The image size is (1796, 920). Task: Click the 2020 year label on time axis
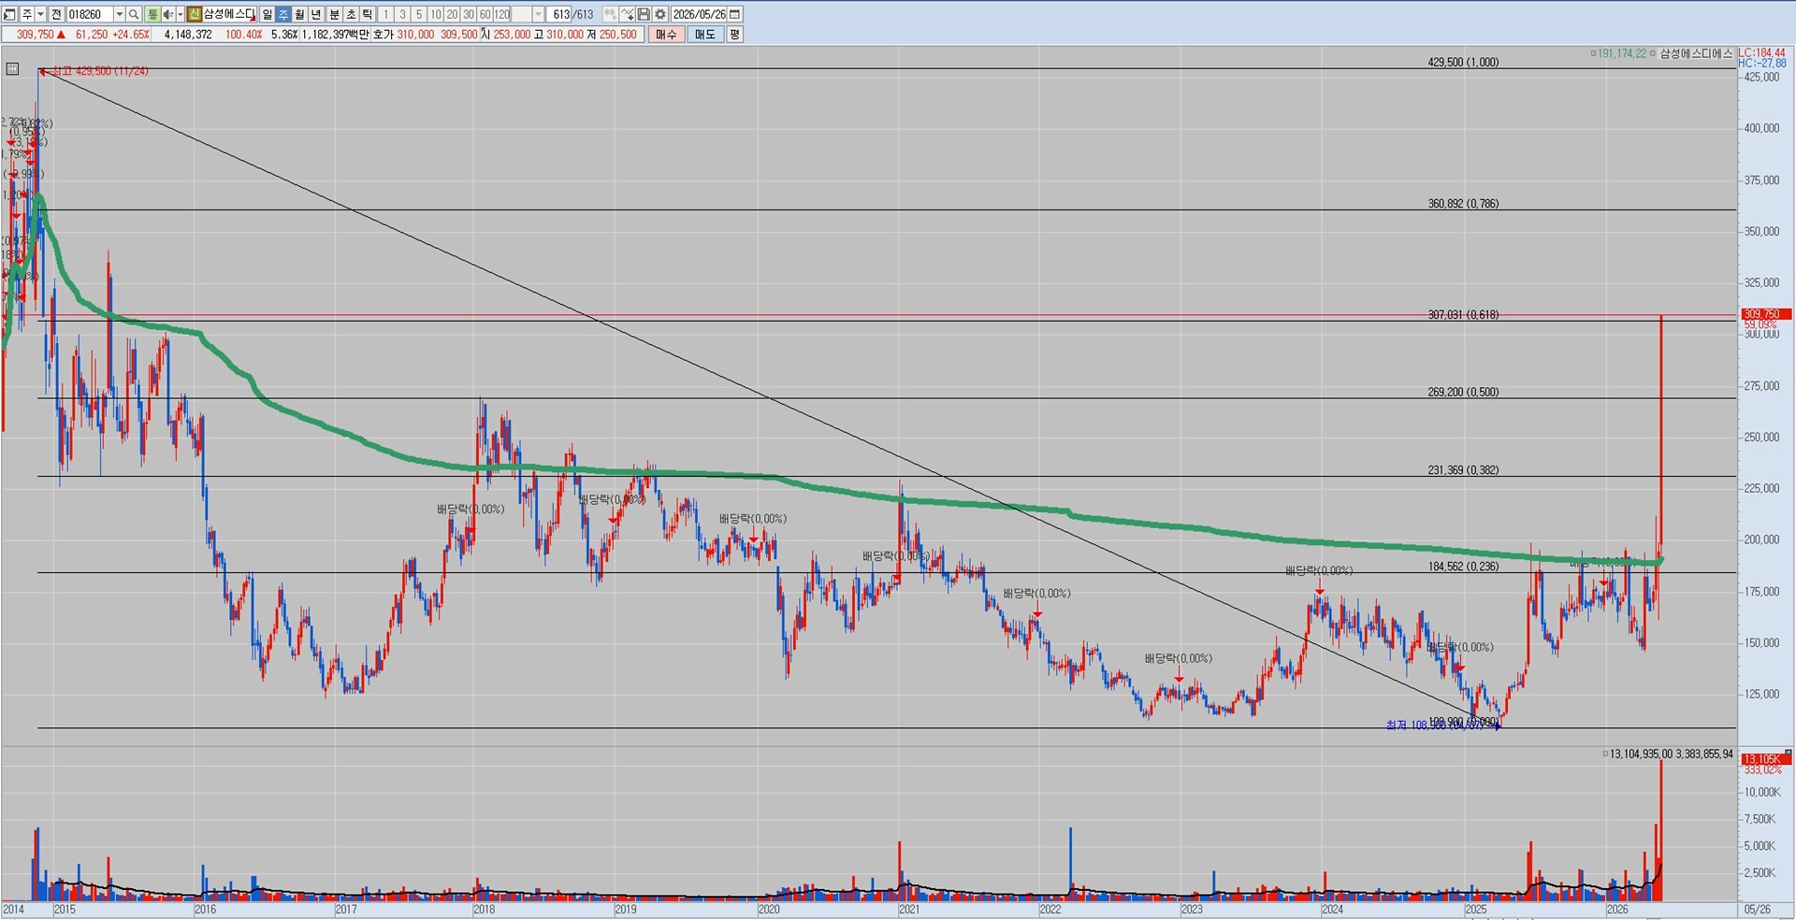(x=768, y=909)
